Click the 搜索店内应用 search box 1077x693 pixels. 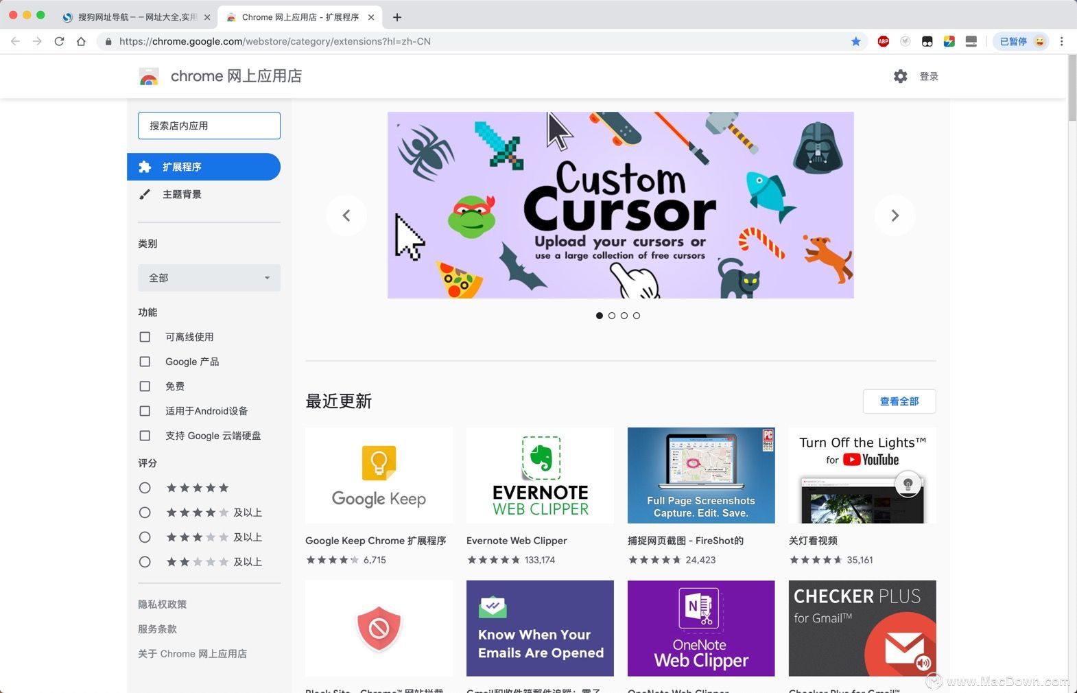pos(209,126)
